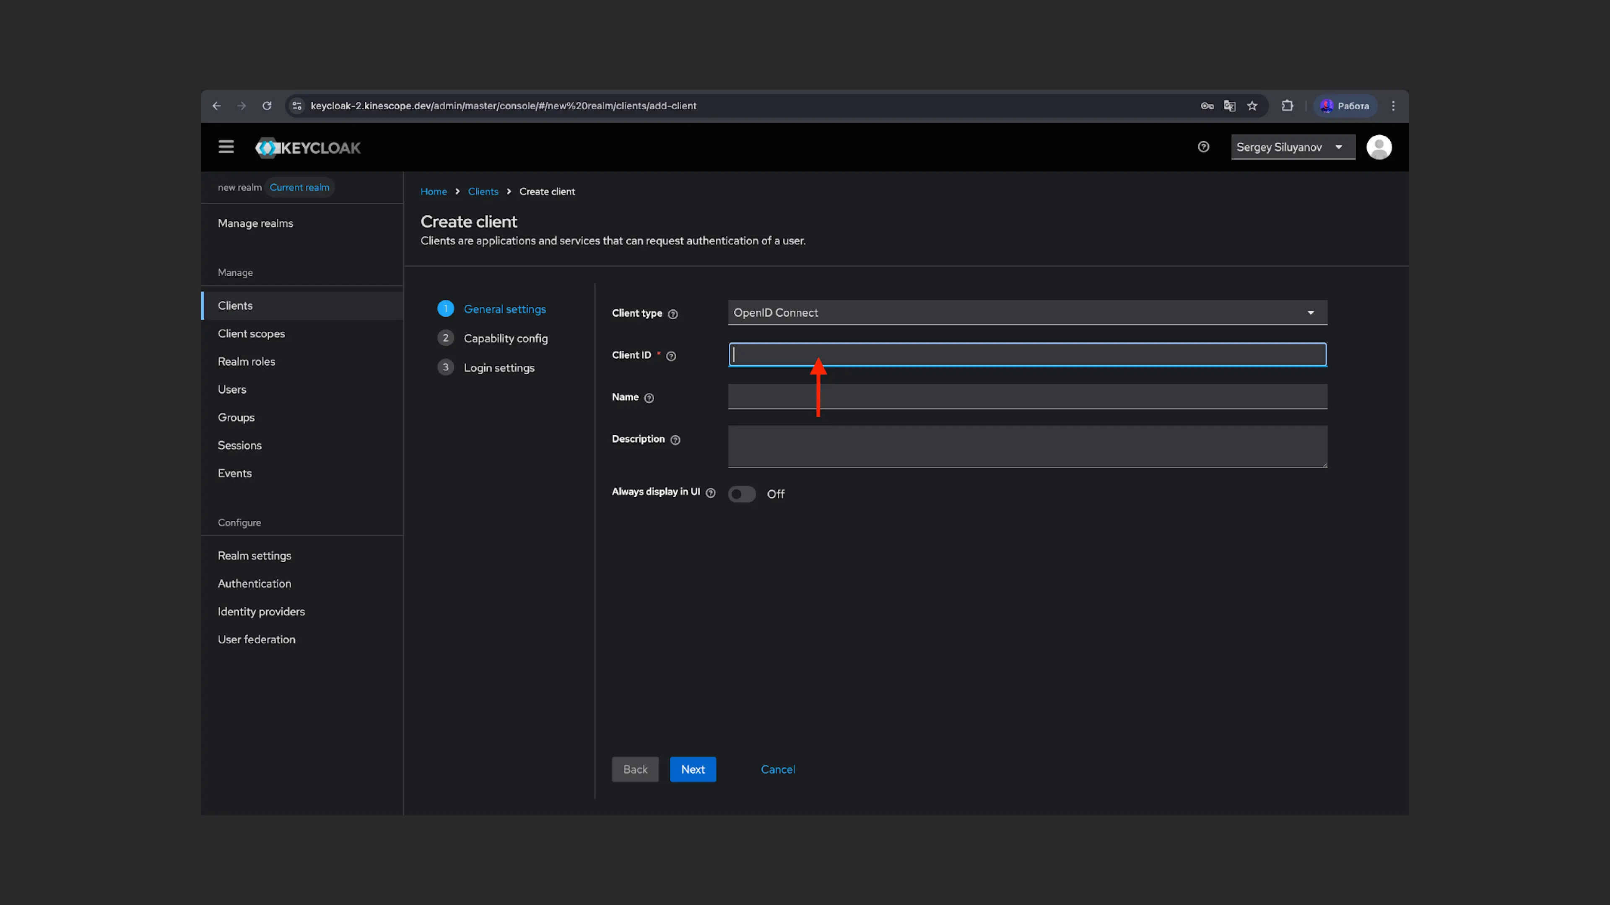This screenshot has height=905, width=1610.
Task: Open the Chrome three-dot menu
Action: pyautogui.click(x=1393, y=106)
